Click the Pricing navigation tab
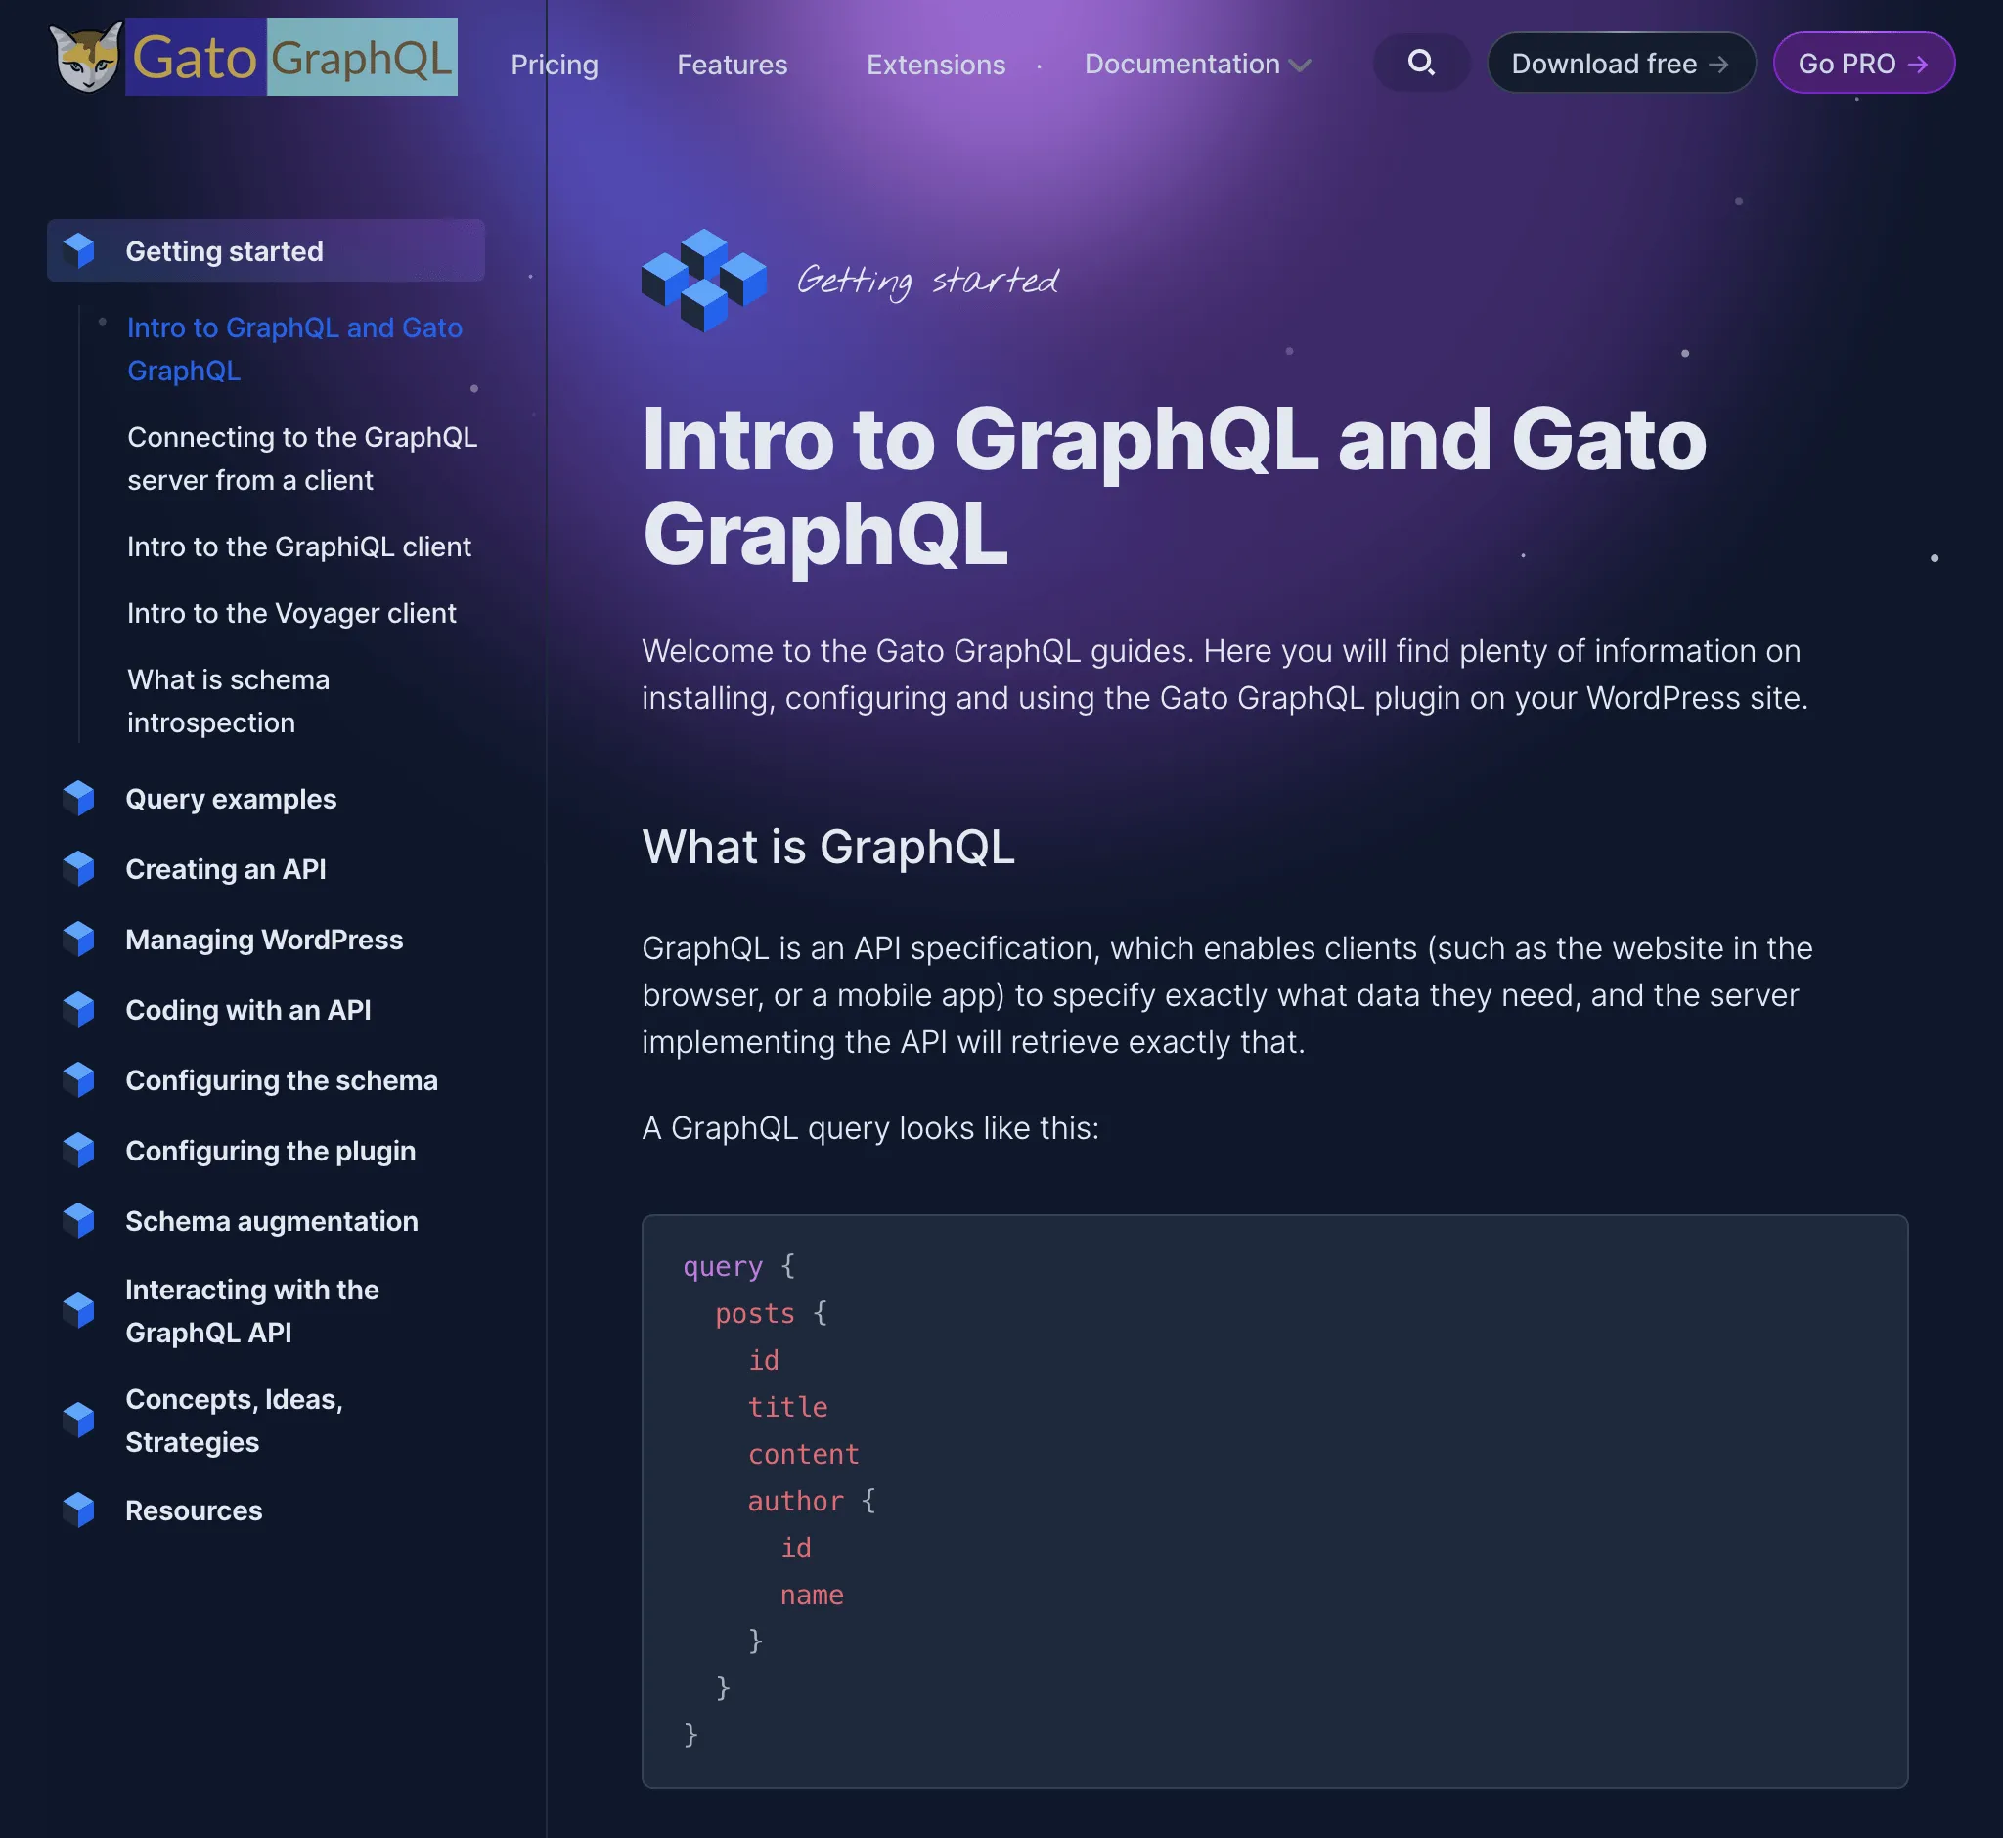The width and height of the screenshot is (2003, 1838). click(555, 65)
